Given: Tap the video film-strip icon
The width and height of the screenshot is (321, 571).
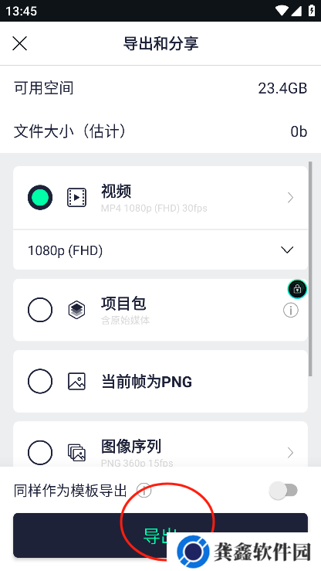Looking at the screenshot, I should [76, 198].
